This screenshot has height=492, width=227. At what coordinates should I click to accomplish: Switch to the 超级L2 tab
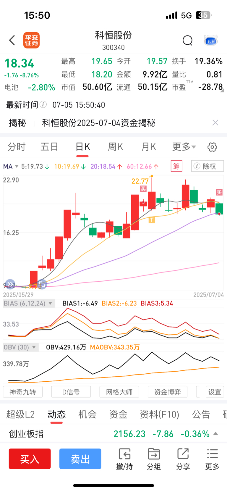(x=20, y=414)
